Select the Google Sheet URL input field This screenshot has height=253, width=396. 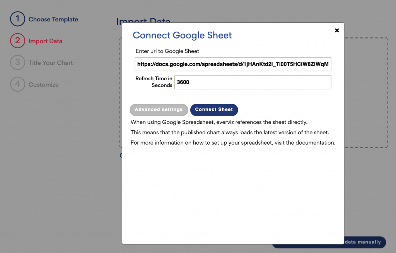click(x=233, y=64)
